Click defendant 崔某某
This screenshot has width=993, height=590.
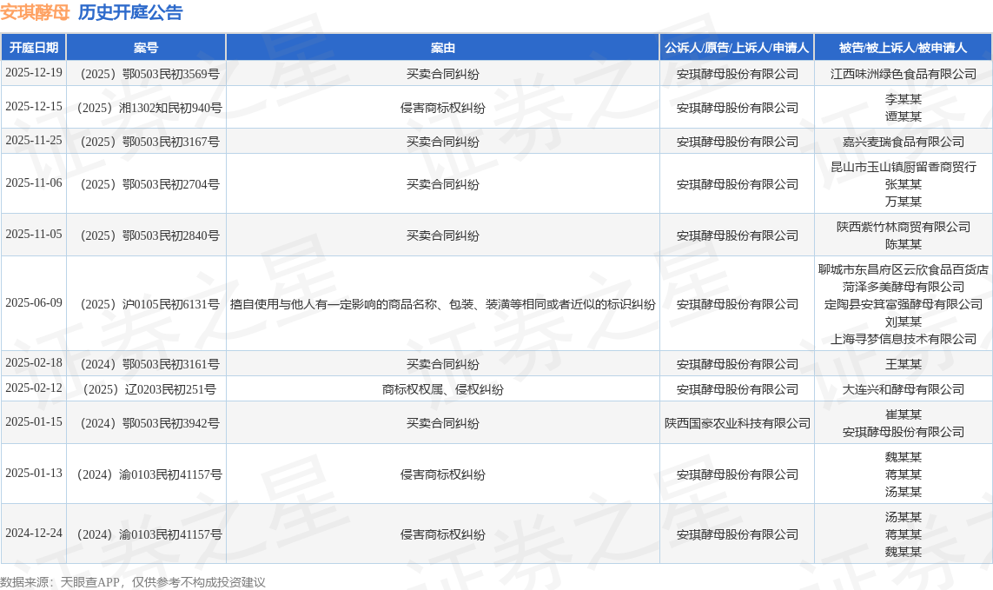point(903,414)
